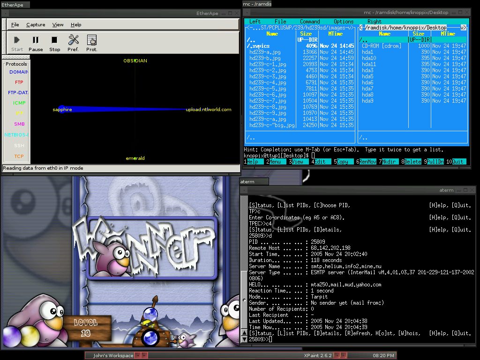480x360 pixels.
Task: Click the 10Quit function key button
Action: click(x=456, y=162)
